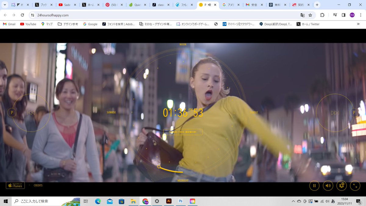Open the media control icon in the toolbar
The height and width of the screenshot is (206, 366).
(335, 15)
